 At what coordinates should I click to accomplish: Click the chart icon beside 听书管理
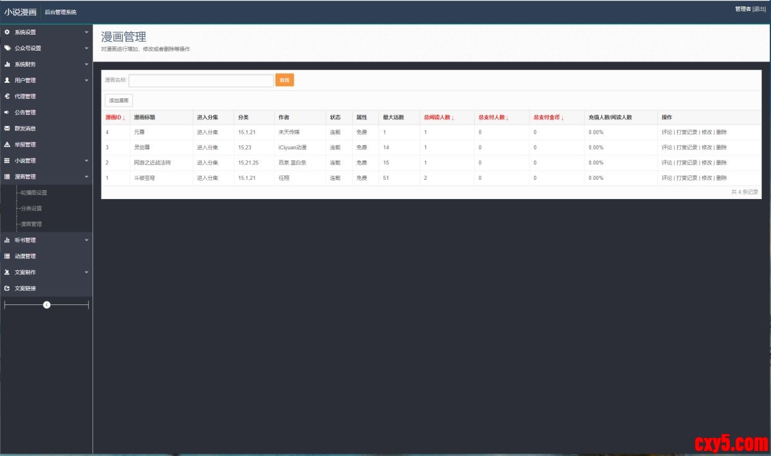click(x=7, y=240)
